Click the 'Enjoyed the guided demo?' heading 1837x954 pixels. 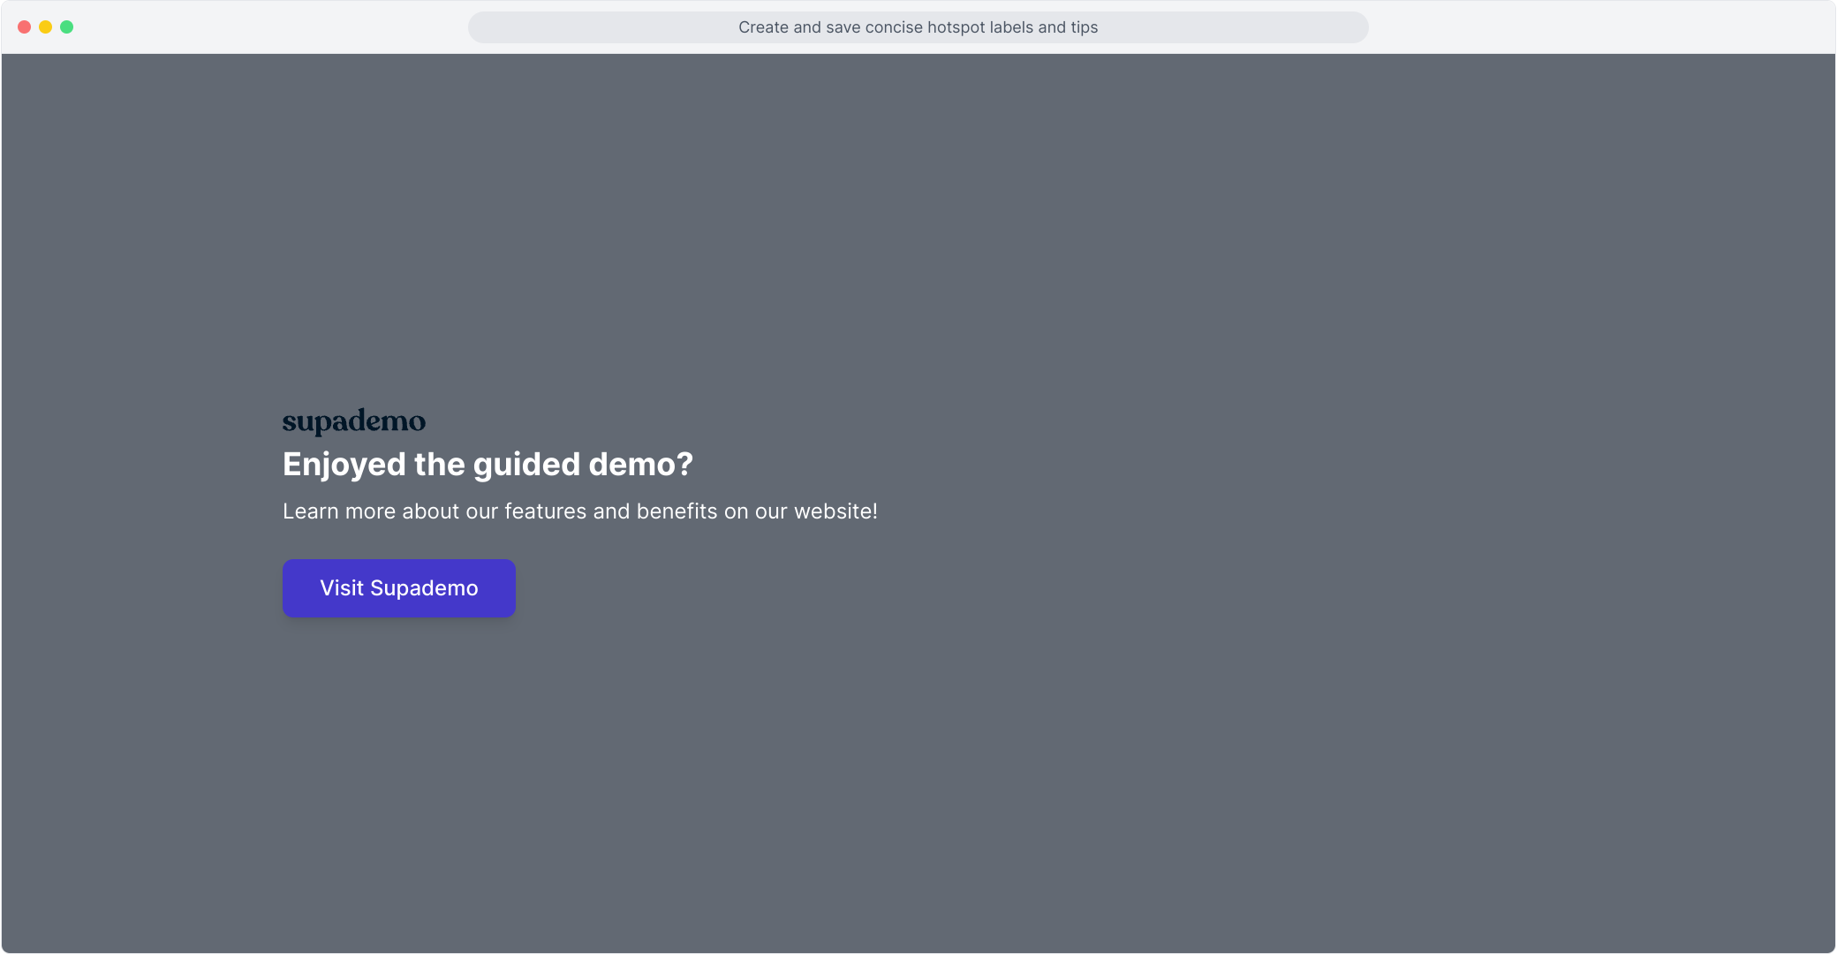point(488,465)
